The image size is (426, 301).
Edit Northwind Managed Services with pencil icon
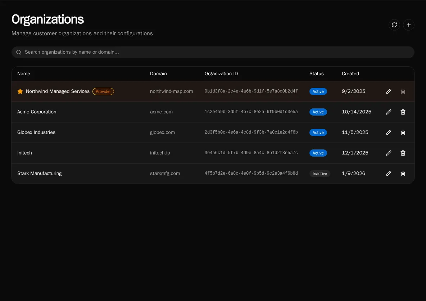[389, 91]
